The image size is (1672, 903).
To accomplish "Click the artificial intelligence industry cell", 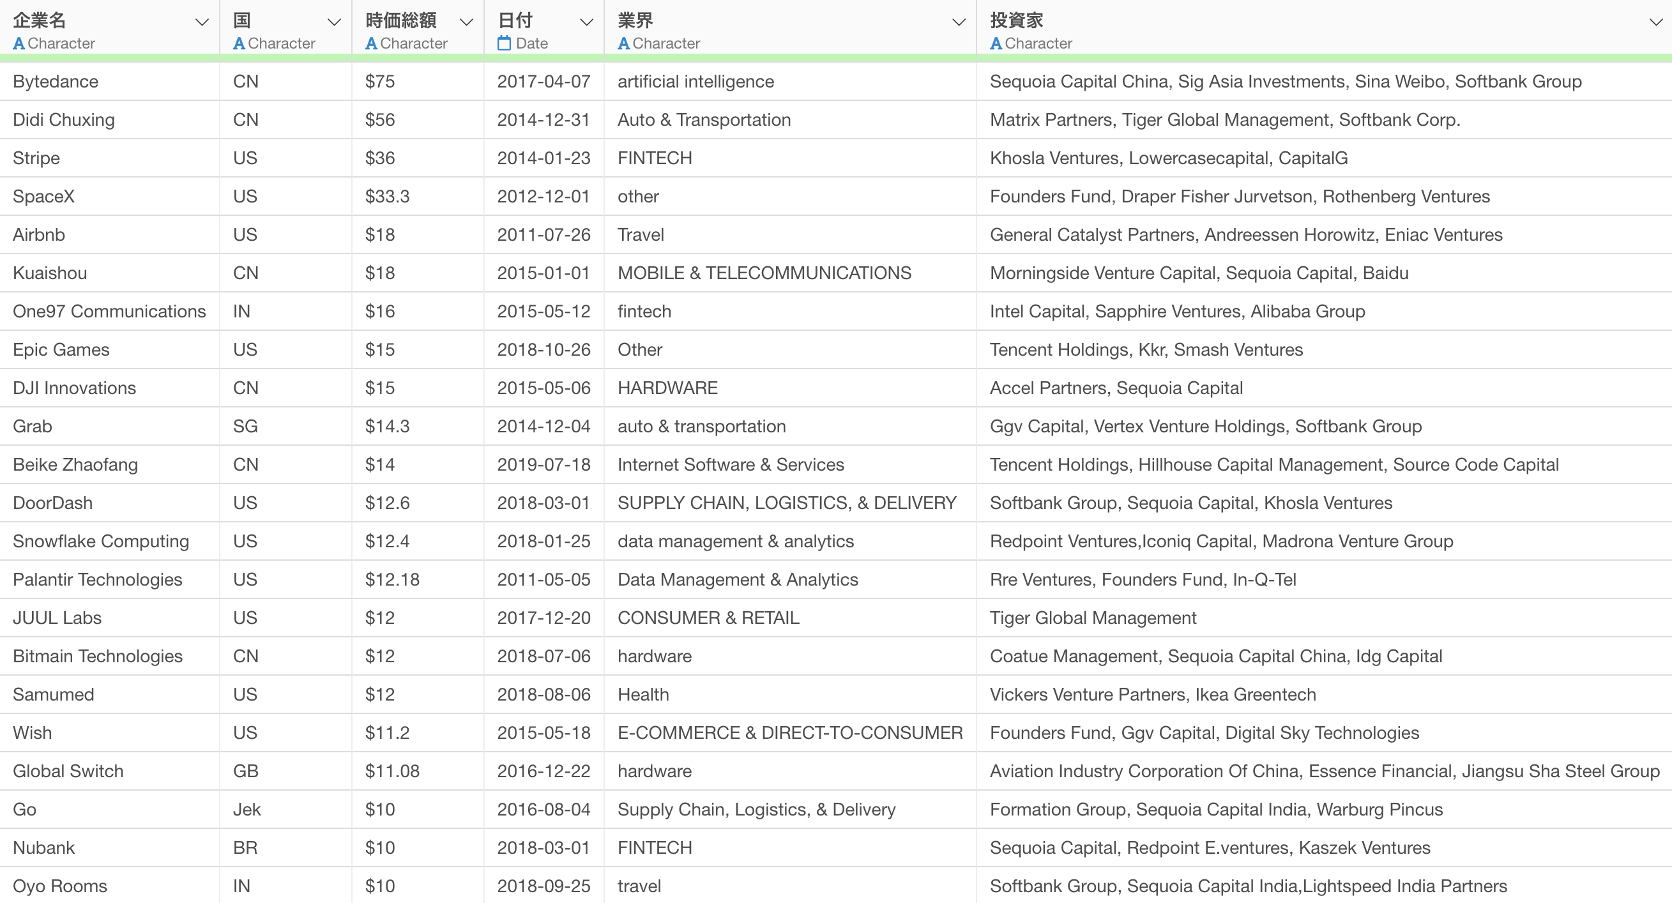I will coord(791,81).
